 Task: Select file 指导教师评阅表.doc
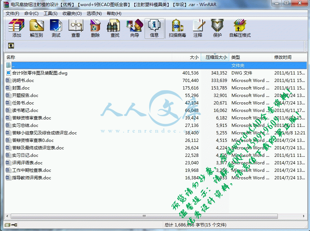[x=32, y=178]
